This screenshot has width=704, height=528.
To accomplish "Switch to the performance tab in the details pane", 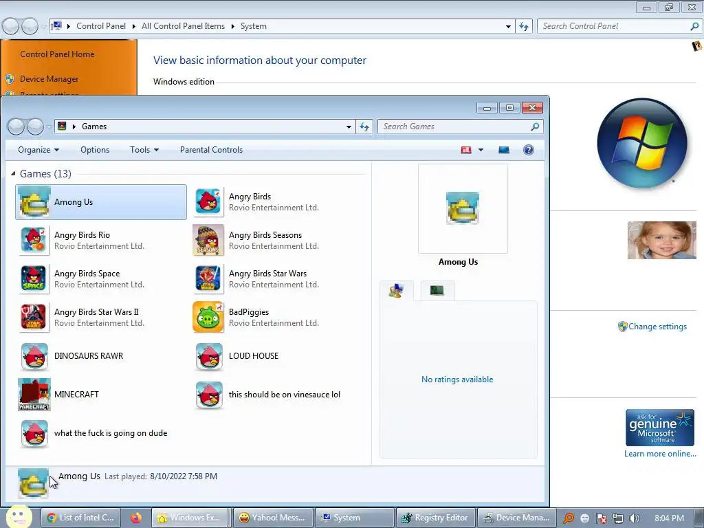I will click(x=437, y=291).
